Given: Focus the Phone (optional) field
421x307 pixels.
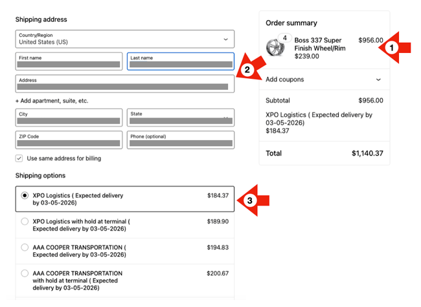Looking at the screenshot, I should pos(180,140).
